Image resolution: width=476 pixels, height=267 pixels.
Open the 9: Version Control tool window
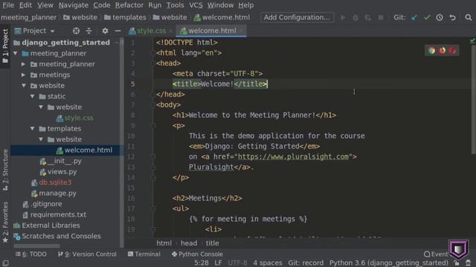tap(87, 254)
